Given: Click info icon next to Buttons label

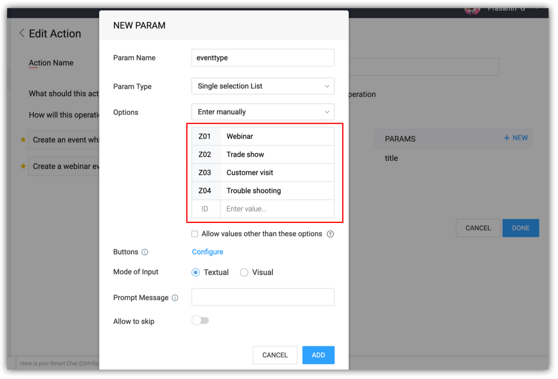Looking at the screenshot, I should point(145,252).
